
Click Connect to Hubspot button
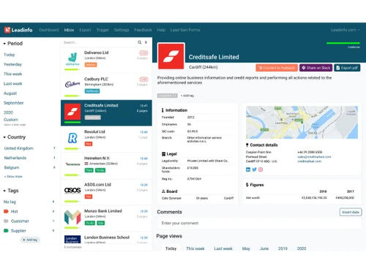tap(277, 68)
